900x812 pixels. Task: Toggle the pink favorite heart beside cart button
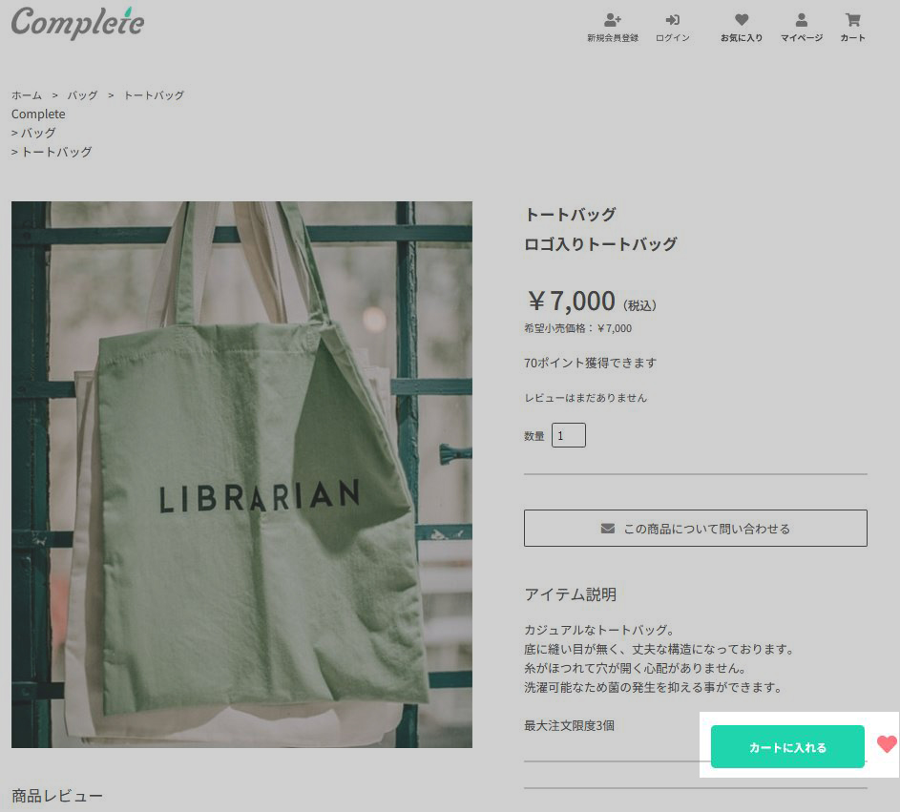[887, 744]
